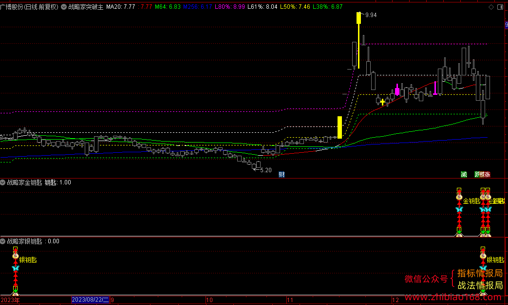Screen dimensions: 508x305
Task: Click the green down arrow of the earliest 银钥匙 signal
Action: tap(15, 290)
